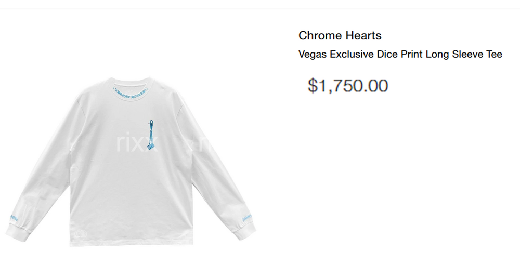Click the keychain clasp above the dice

[x=151, y=124]
